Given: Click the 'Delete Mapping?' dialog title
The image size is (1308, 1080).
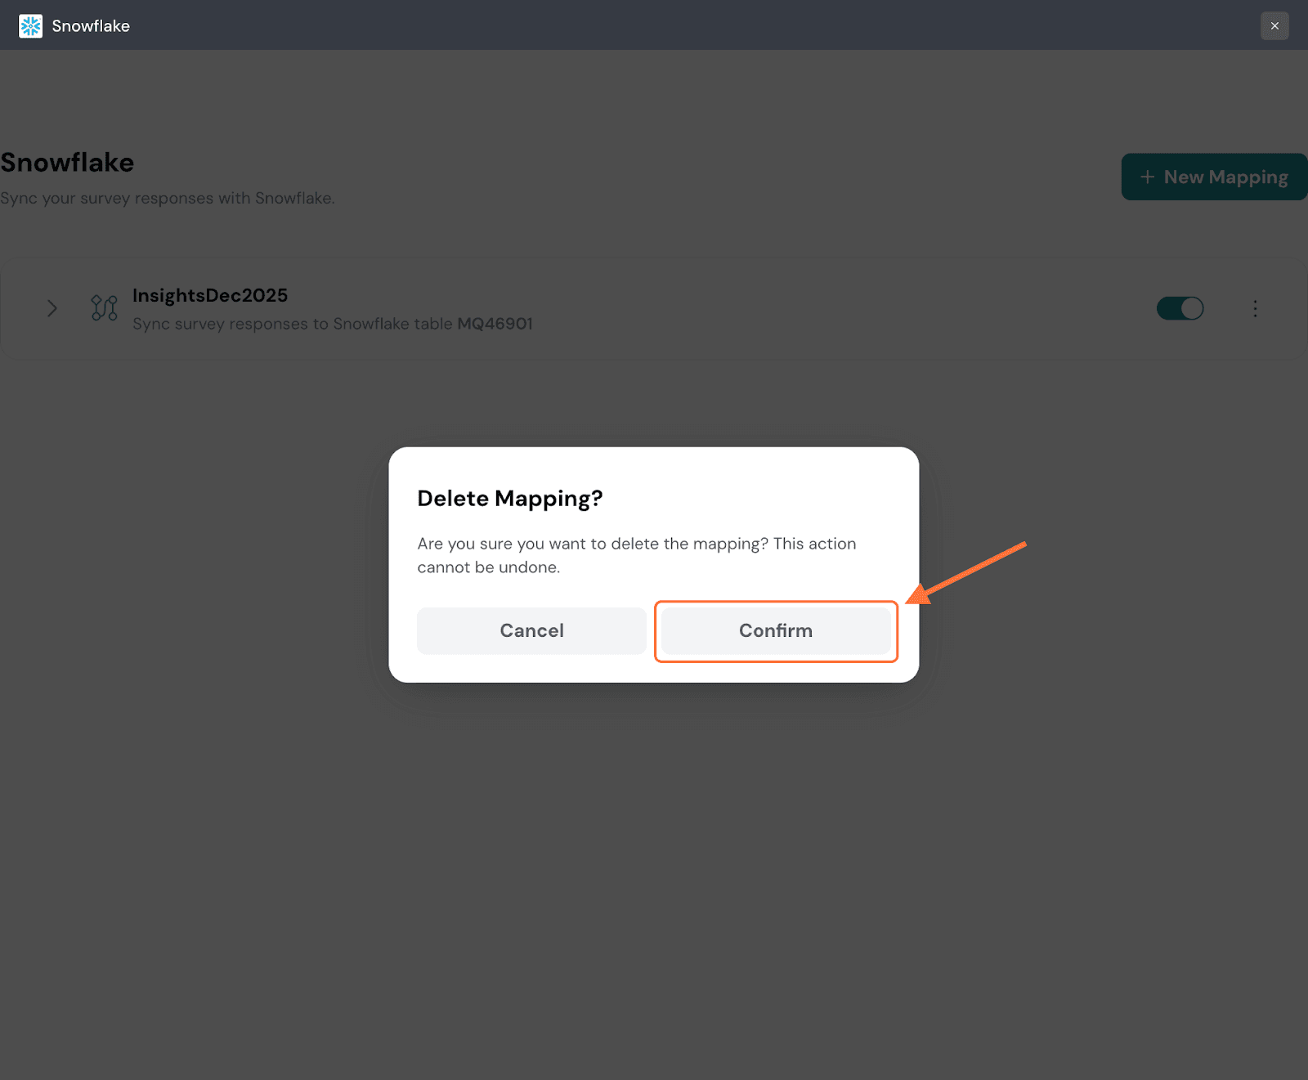Looking at the screenshot, I should [509, 499].
